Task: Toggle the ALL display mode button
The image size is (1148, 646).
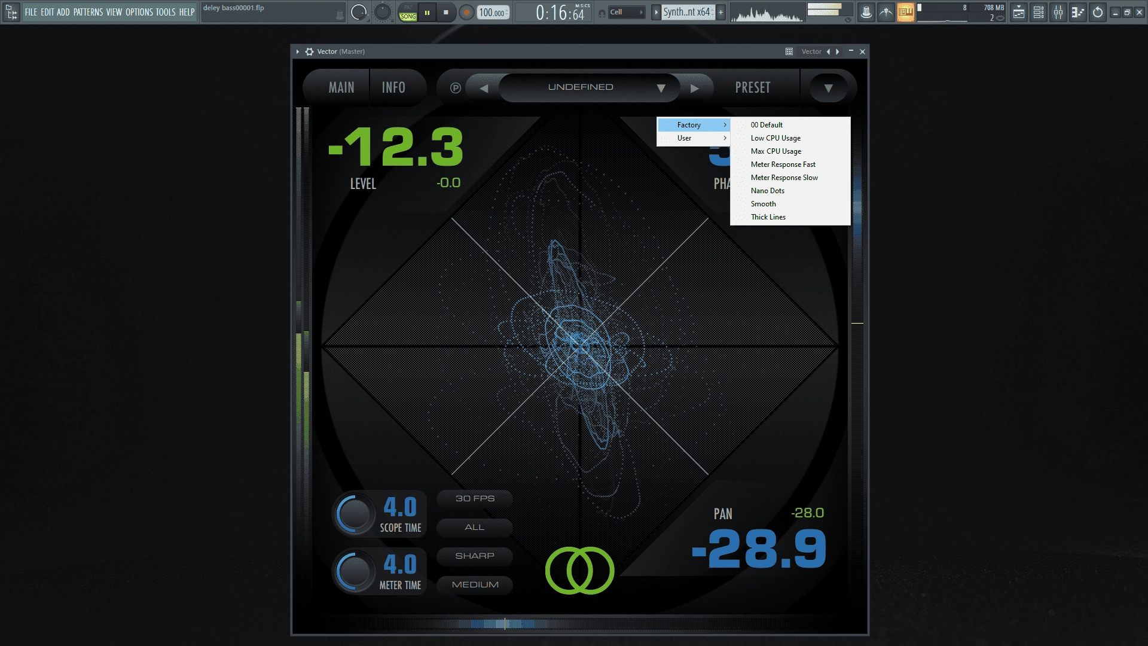Action: click(475, 527)
